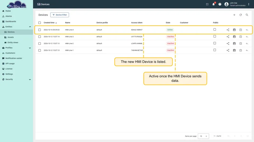Click device name HMI-Line-4
Screen dimensions: 254x142
[69, 30]
